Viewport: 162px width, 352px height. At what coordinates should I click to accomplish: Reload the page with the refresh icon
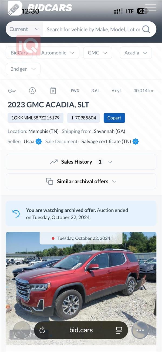(42, 330)
